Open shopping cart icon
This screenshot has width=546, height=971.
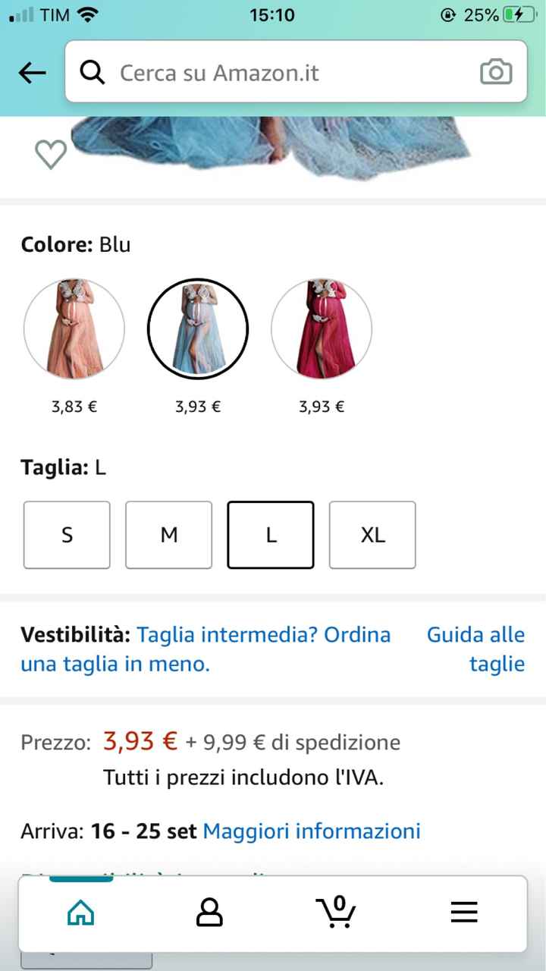336,911
